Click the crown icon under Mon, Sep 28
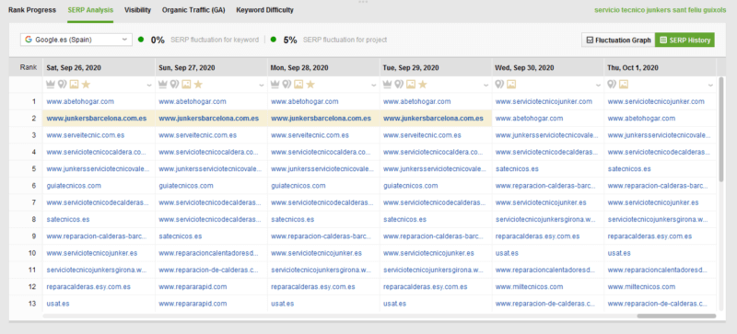 275,85
